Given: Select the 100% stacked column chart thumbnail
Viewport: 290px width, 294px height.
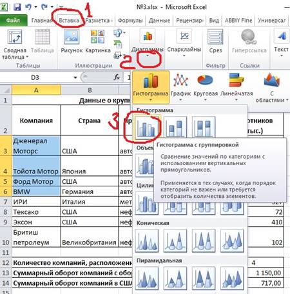Looking at the screenshot, I should tap(204, 128).
